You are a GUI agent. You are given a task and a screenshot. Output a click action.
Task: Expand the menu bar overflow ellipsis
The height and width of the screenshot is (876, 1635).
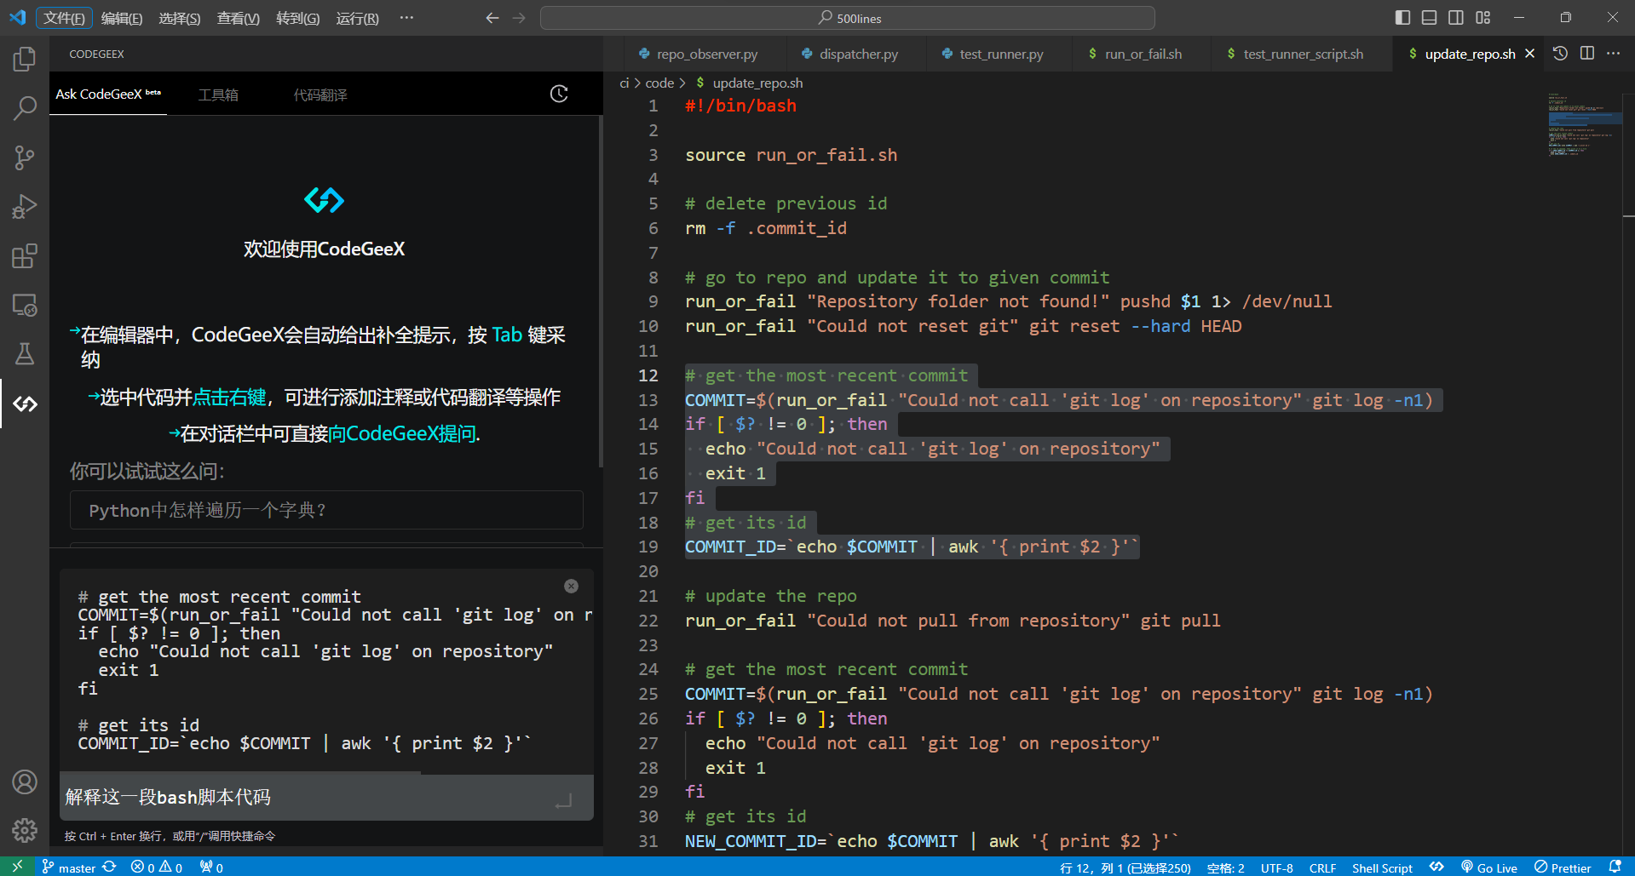click(x=406, y=18)
